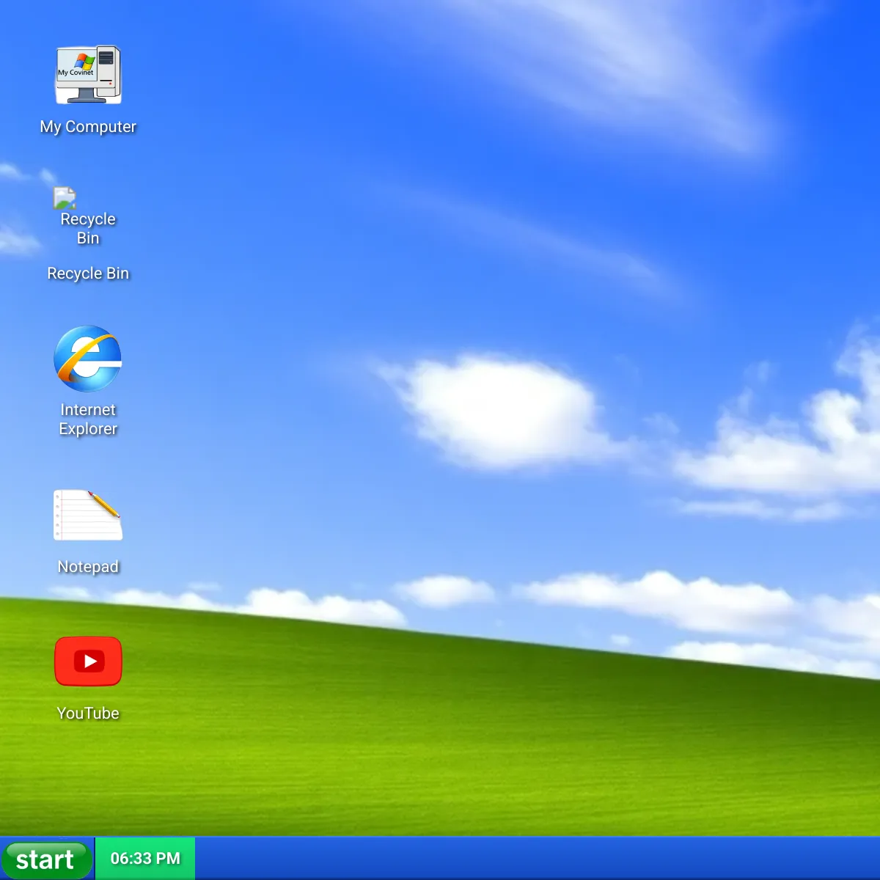This screenshot has height=880, width=880.
Task: Click the white play triangle in the YouTube icon
Action: pos(90,661)
